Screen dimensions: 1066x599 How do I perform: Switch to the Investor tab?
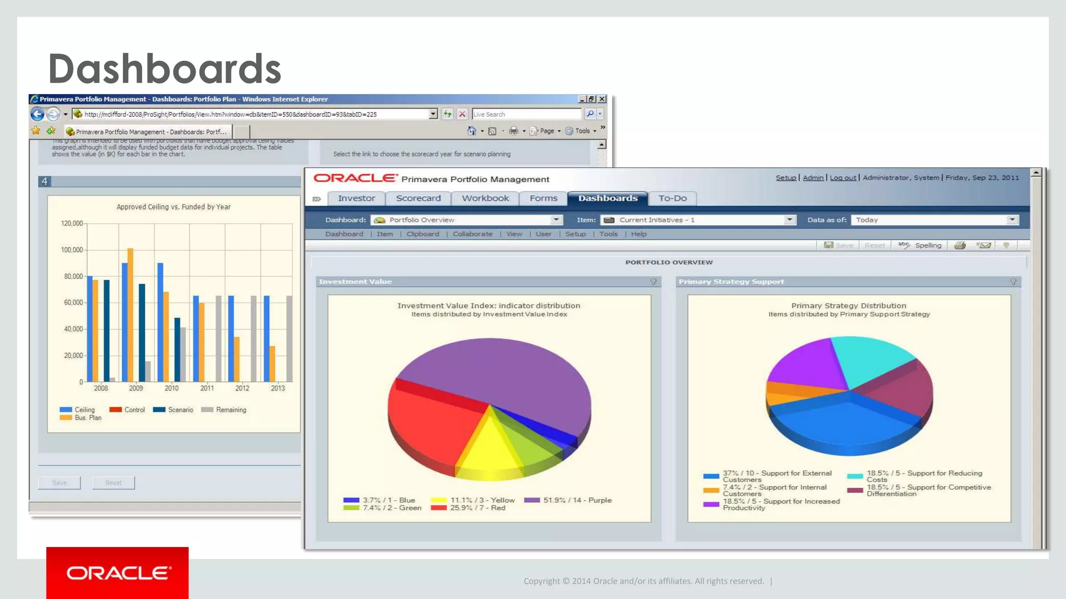[x=357, y=199]
